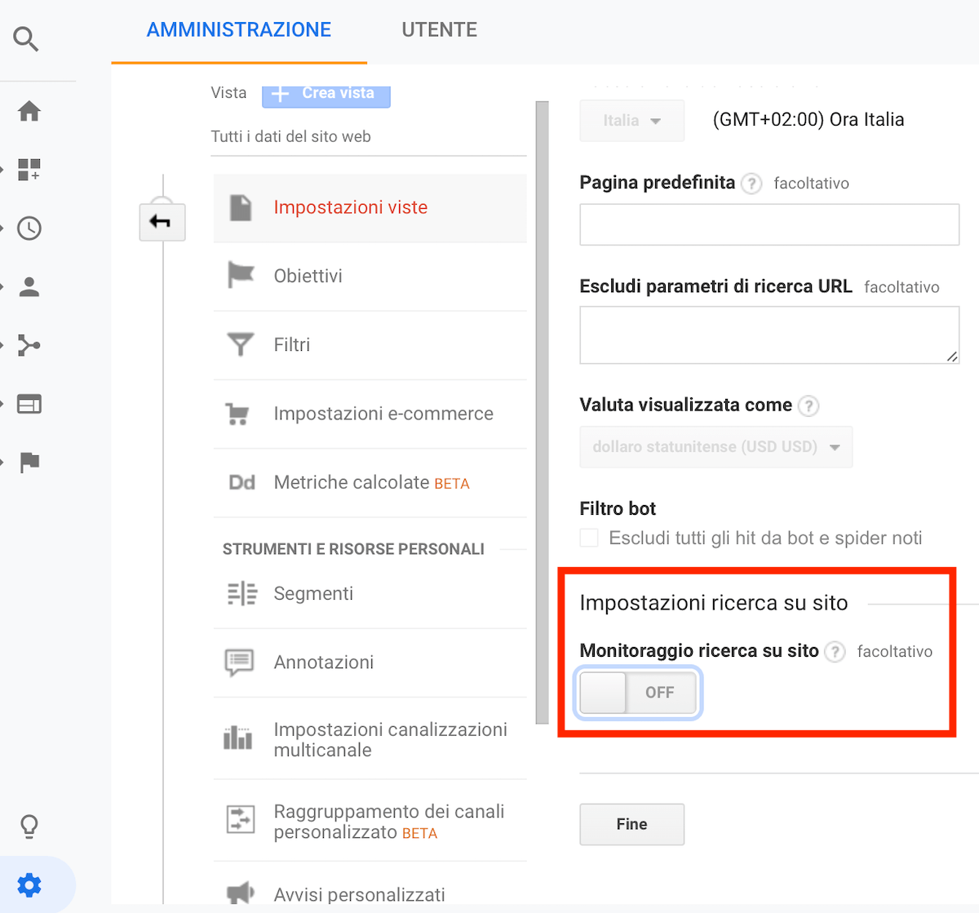979x913 pixels.
Task: Click the search magnifier icon in sidebar
Action: pyautogui.click(x=26, y=38)
